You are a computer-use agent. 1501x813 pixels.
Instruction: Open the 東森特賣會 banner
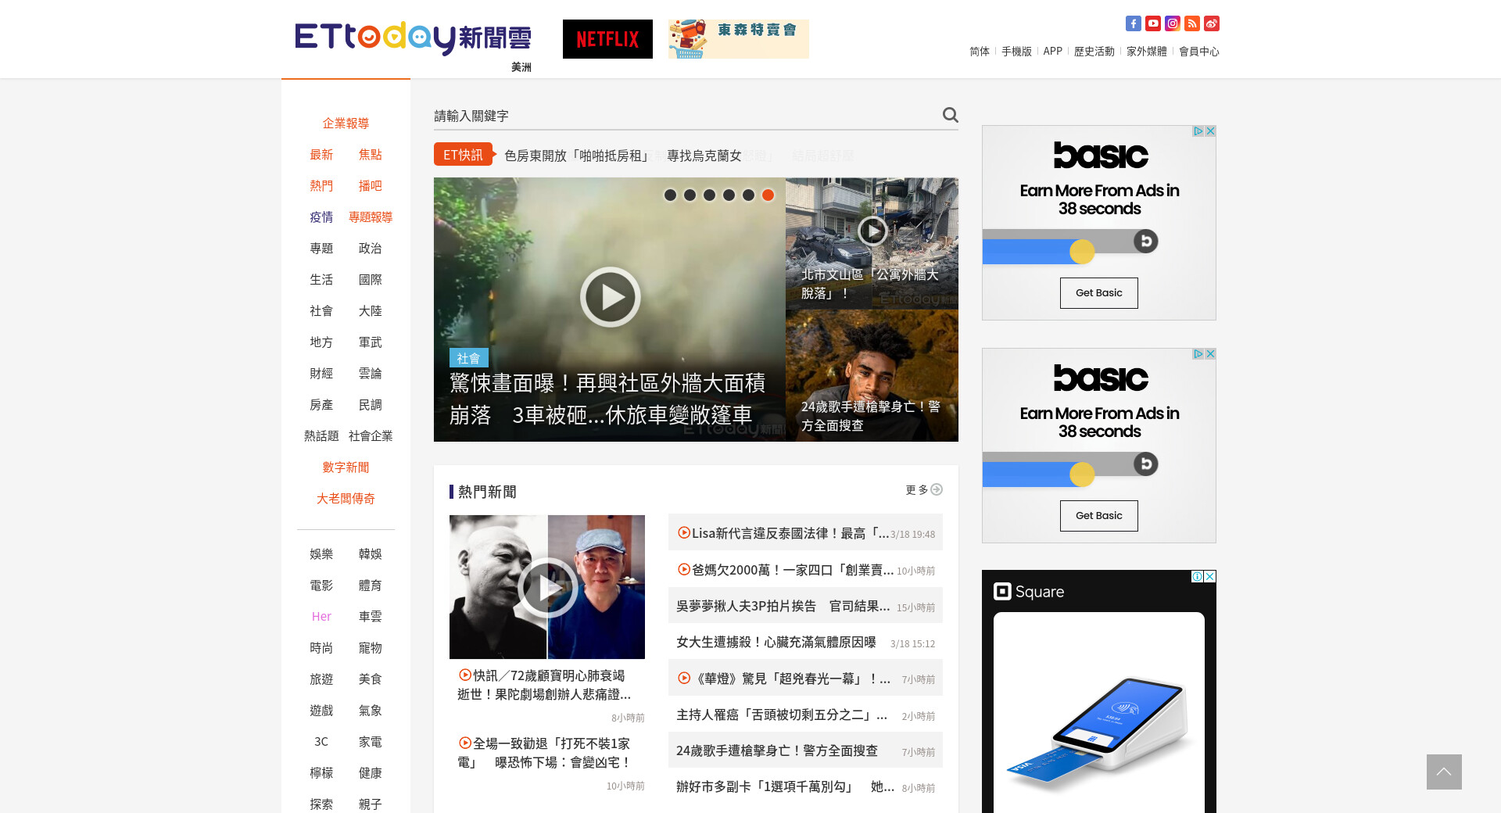[x=739, y=39]
